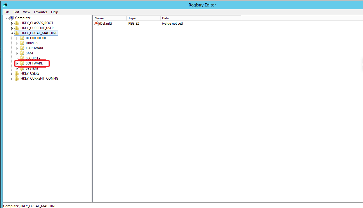
Task: Open the Help menu
Action: point(54,12)
